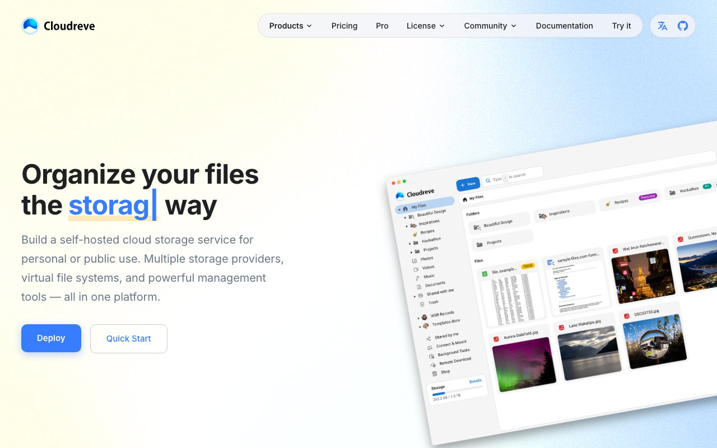Open the Documentation link in navigation
The width and height of the screenshot is (717, 448).
coord(564,26)
